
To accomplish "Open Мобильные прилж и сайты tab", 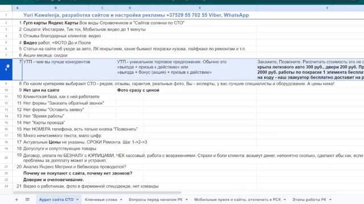I will coord(237,199).
